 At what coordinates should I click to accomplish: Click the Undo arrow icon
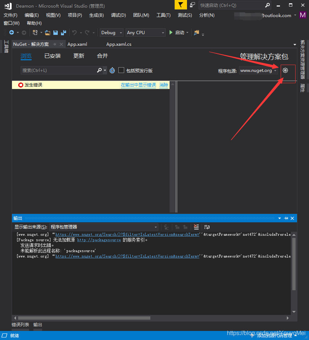point(74,33)
